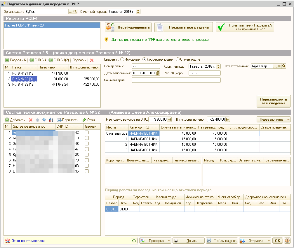Sort the employee list with the sort icon
This screenshot has width=294, height=248.
click(x=51, y=120)
